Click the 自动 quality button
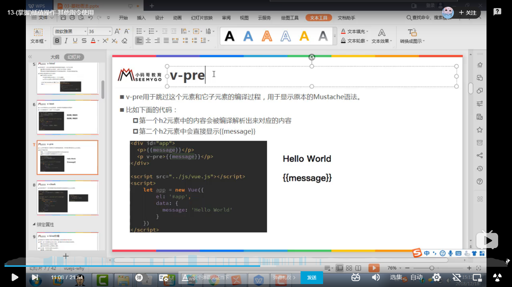The image size is (512, 287). [416, 277]
